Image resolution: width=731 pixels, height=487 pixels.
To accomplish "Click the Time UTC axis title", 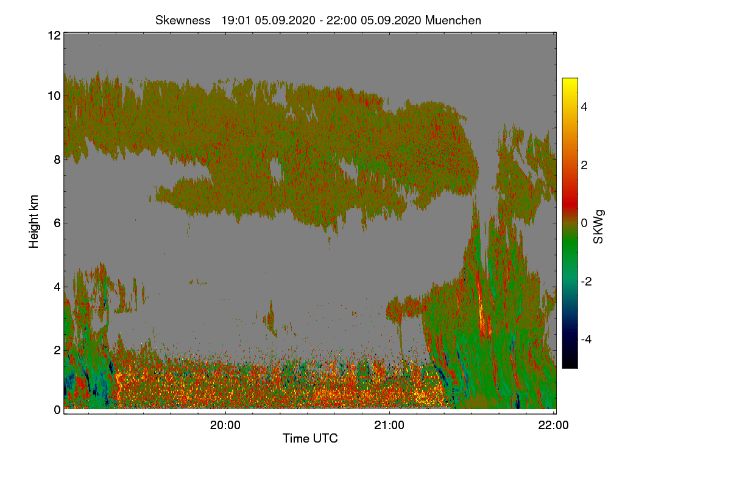I will click(x=310, y=438).
